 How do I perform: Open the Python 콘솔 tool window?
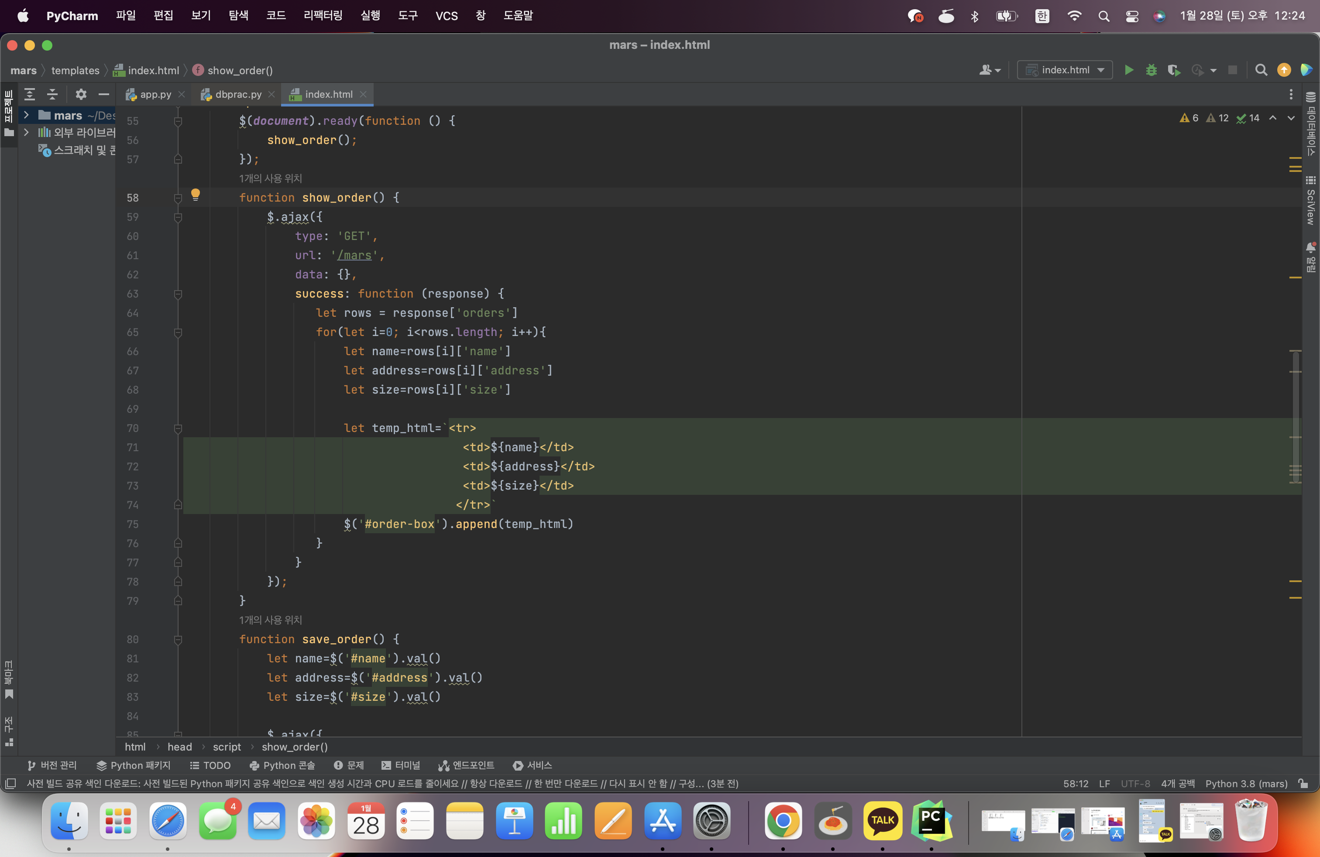pos(282,765)
